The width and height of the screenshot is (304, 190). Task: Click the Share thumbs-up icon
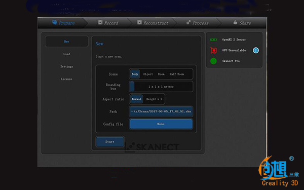[235, 22]
